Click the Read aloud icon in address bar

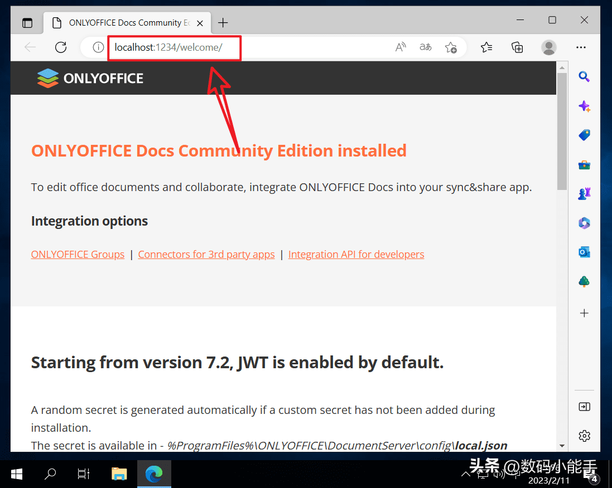click(401, 47)
